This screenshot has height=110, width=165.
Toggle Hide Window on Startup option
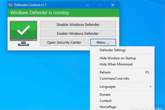(122, 58)
